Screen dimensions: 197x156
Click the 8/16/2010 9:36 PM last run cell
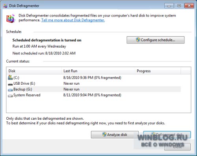pos(92,78)
